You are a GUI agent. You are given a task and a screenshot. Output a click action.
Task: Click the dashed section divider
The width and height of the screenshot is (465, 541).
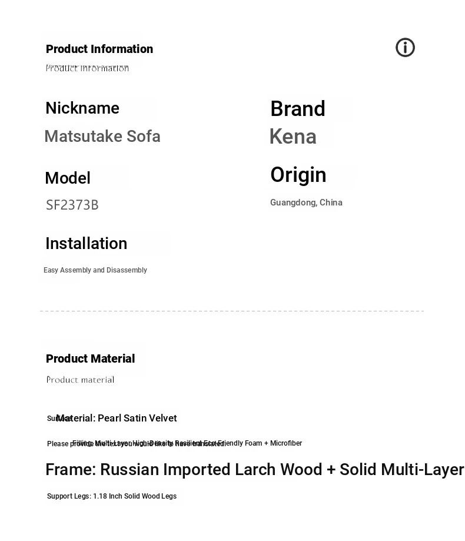[232, 311]
